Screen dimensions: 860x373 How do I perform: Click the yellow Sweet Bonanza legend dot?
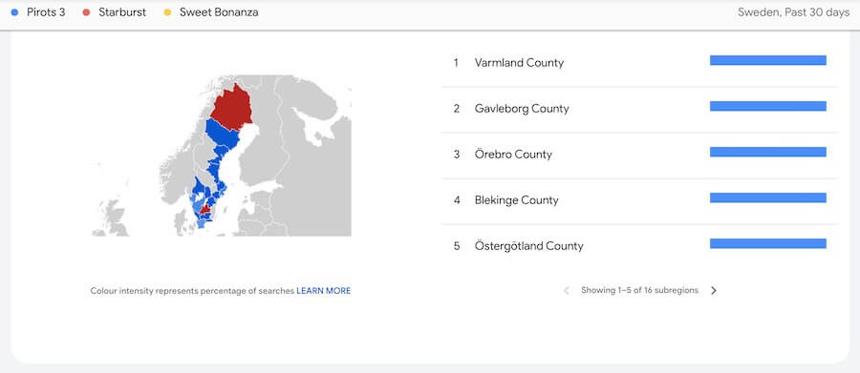click(167, 12)
